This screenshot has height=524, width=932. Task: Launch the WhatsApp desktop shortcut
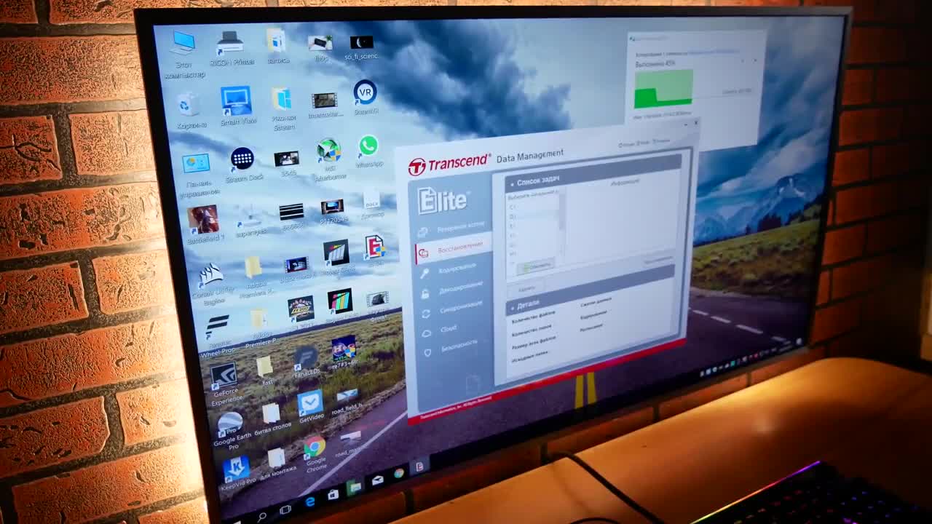tap(368, 151)
